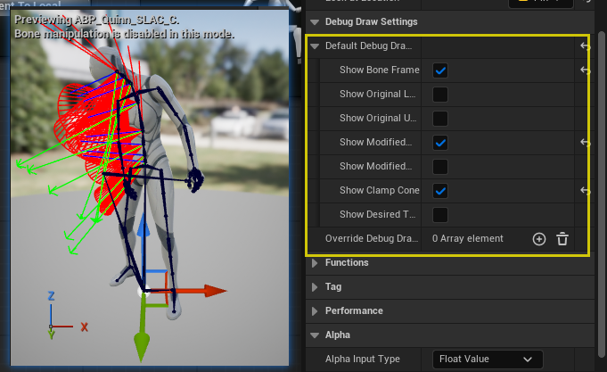Open the Alpha Input Type Float Value dropdown
This screenshot has height=372, width=607.
pyautogui.click(x=488, y=360)
